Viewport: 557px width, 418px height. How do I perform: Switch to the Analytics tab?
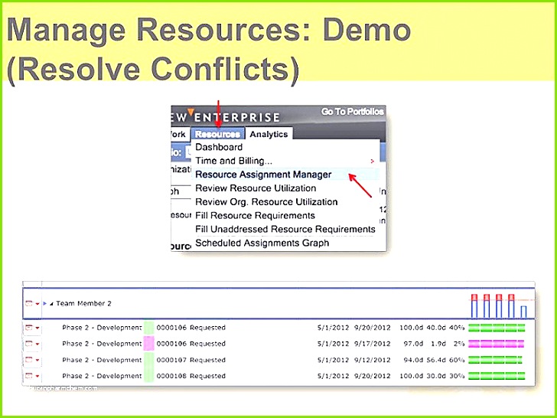pyautogui.click(x=269, y=134)
